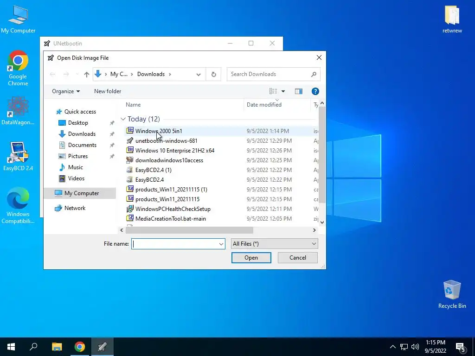Select Quick access in navigation pane
The height and width of the screenshot is (356, 475).
coord(80,112)
